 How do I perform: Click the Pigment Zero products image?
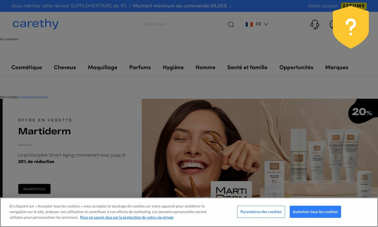coord(319,148)
